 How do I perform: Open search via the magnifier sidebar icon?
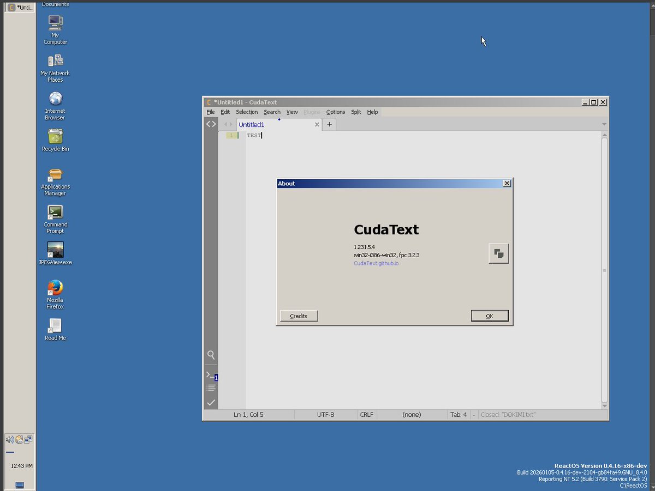pyautogui.click(x=211, y=355)
